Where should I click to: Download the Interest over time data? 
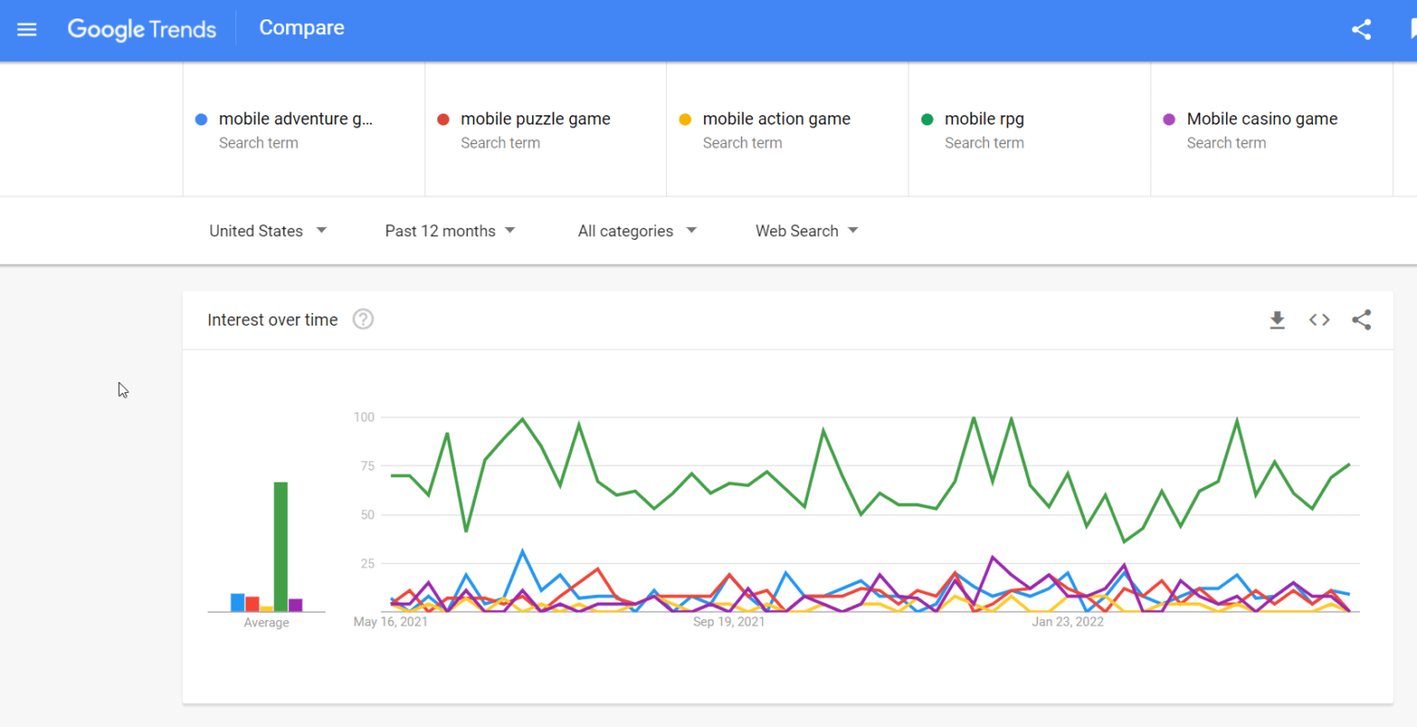click(x=1277, y=320)
